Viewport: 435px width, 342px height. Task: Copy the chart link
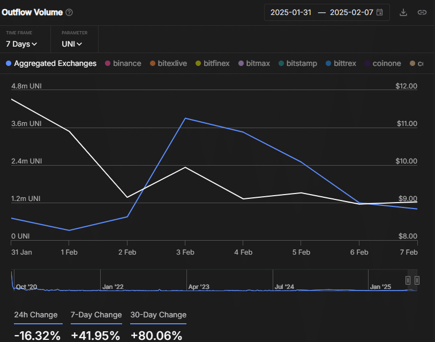tap(422, 12)
